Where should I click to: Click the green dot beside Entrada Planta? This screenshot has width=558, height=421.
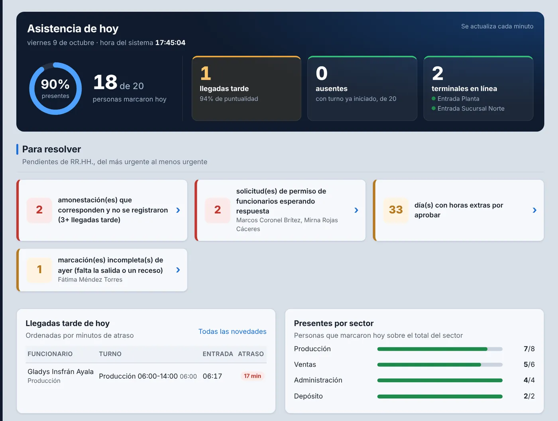click(x=434, y=98)
